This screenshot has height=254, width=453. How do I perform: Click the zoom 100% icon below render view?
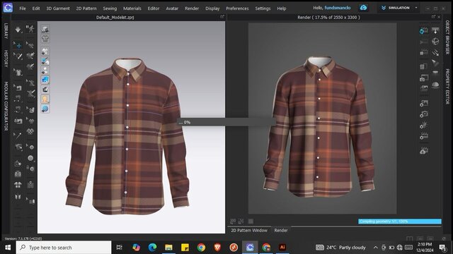pos(233,221)
